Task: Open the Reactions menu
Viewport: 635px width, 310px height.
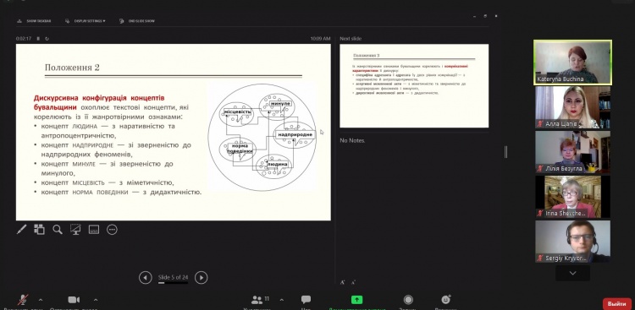Action: coord(446,300)
